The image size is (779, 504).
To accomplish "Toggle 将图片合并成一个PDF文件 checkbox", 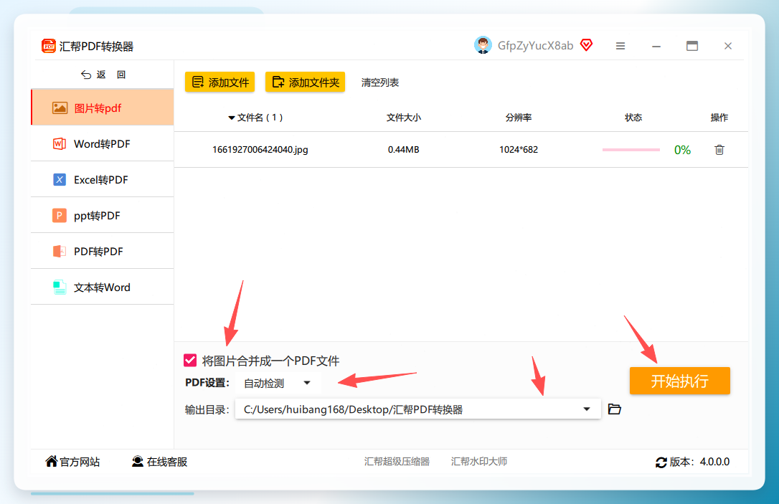I will click(x=190, y=361).
